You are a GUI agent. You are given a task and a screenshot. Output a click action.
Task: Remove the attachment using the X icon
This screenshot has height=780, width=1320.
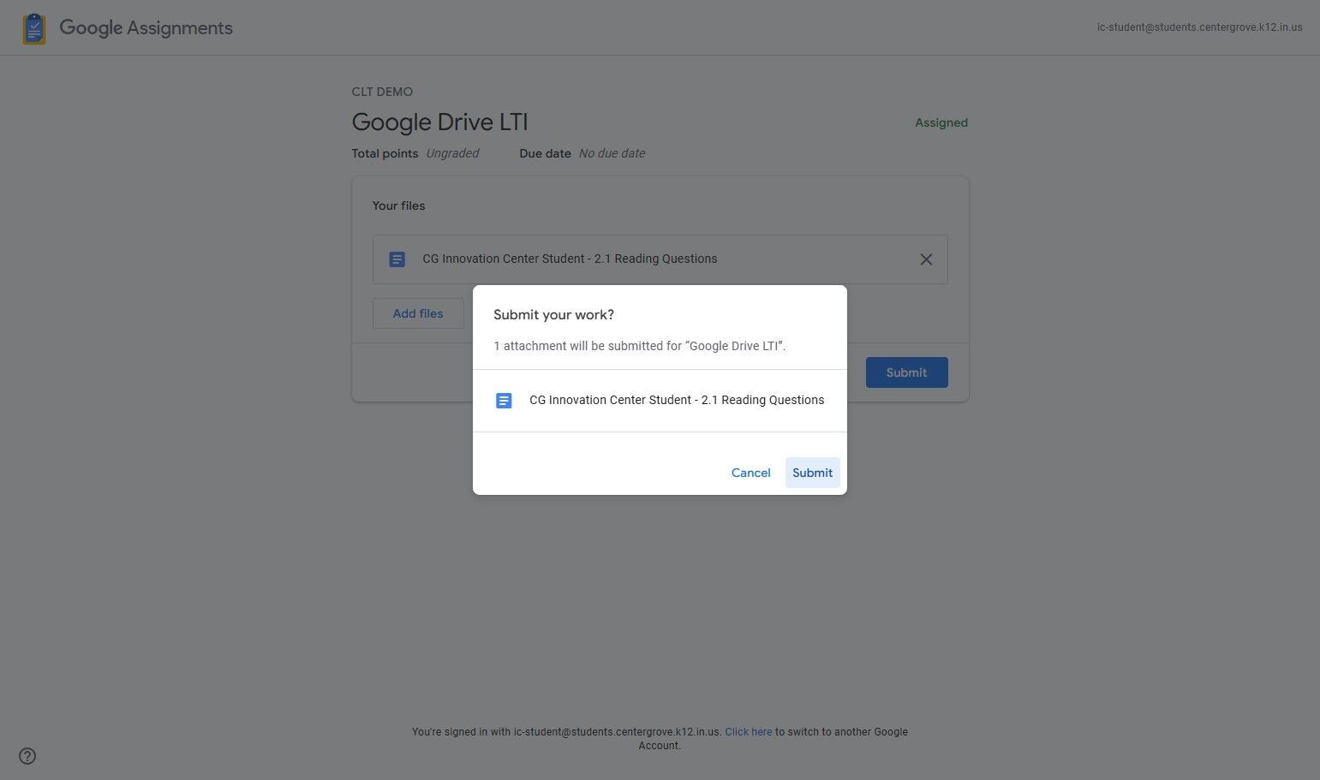926,259
